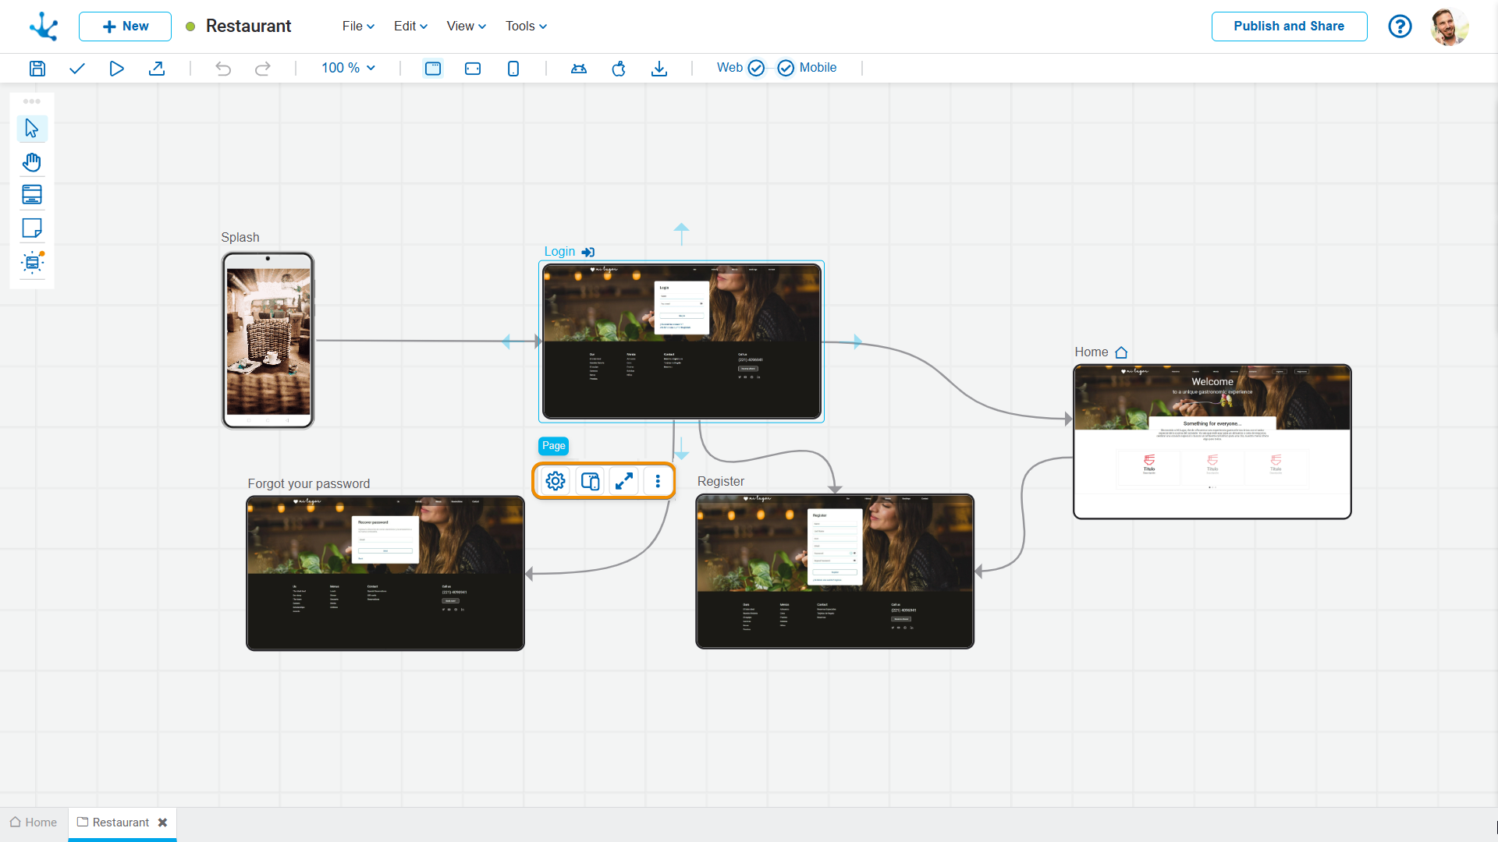Select the Splash screen thumbnail
Image resolution: width=1498 pixels, height=842 pixels.
268,341
